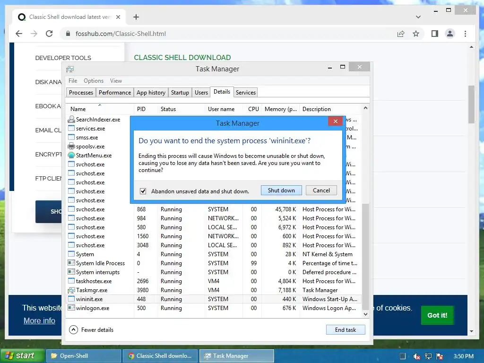Click the padlock site info icon
This screenshot has width=484, height=363.
68,34
